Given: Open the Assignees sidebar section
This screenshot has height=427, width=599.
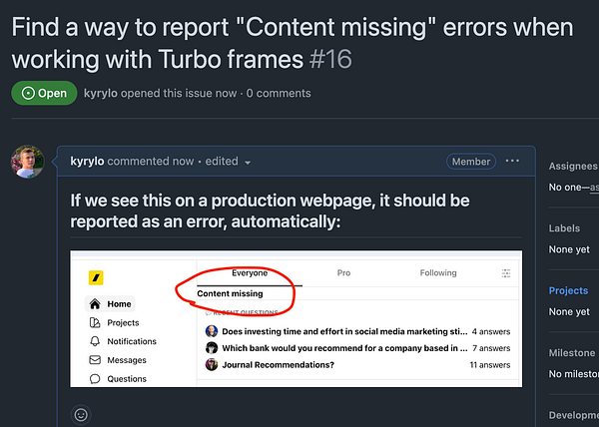Looking at the screenshot, I should point(573,167).
